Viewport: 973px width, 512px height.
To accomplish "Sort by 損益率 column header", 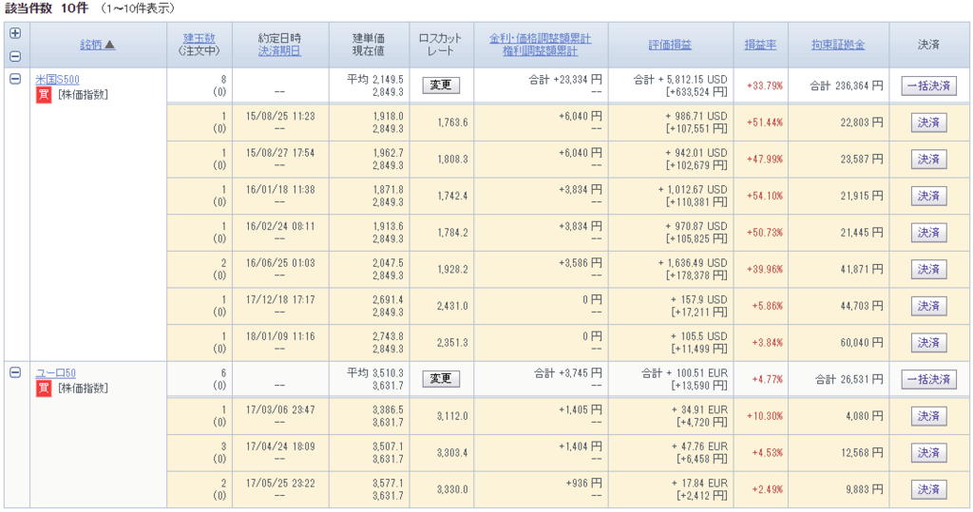I will click(x=760, y=45).
